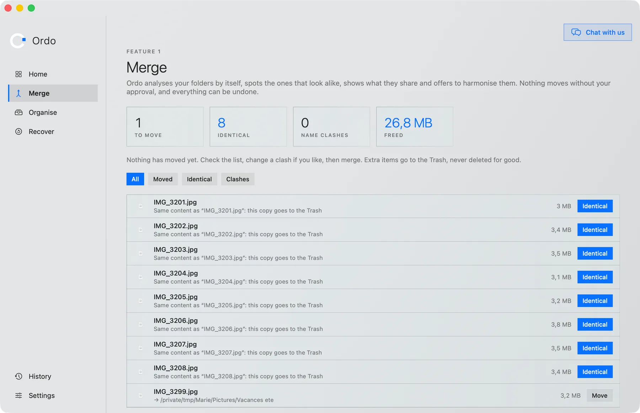Open Settings in the sidebar
This screenshot has height=413, width=640.
point(53,396)
